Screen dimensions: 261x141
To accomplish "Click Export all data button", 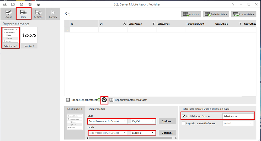I will coord(243,14).
